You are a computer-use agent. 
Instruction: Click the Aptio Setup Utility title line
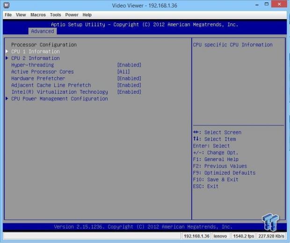pos(145,25)
